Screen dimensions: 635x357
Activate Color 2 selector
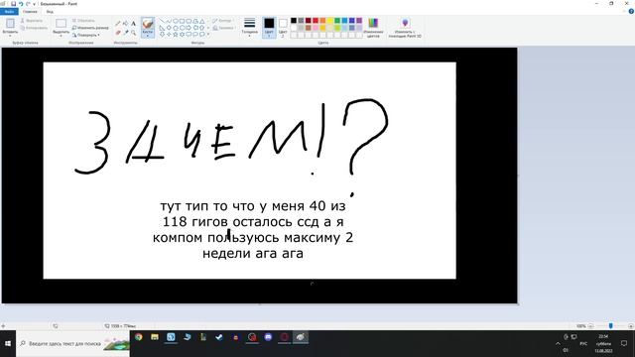(x=283, y=28)
